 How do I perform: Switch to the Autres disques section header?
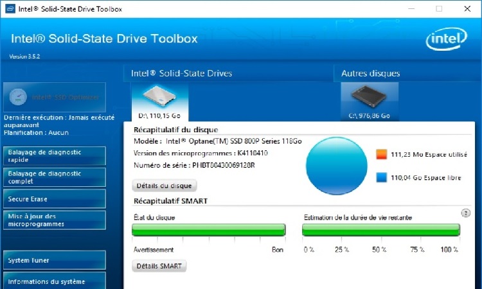click(x=370, y=73)
